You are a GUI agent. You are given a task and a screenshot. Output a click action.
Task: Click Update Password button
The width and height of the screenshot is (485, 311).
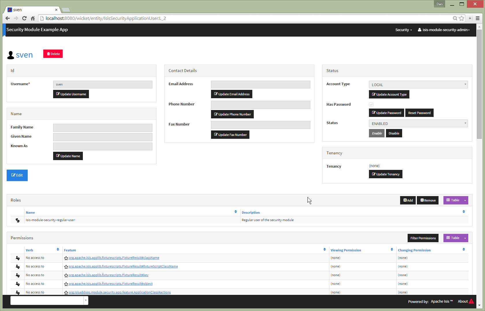point(387,113)
